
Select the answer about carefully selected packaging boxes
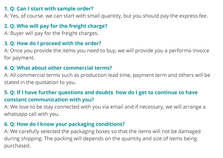102,131
